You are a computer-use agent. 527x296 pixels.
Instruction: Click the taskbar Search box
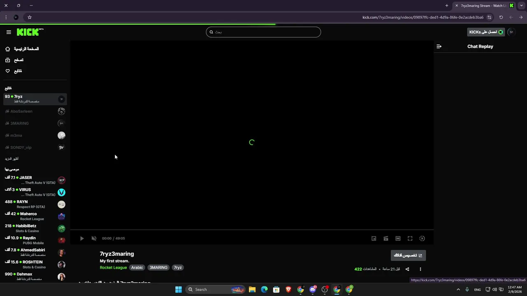click(216, 289)
